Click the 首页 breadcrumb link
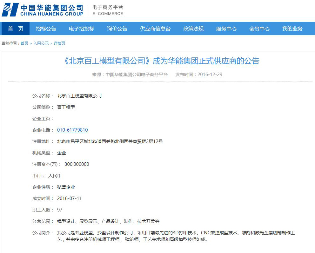Image resolution: width=315 pixels, height=253 pixels. tap(24, 43)
